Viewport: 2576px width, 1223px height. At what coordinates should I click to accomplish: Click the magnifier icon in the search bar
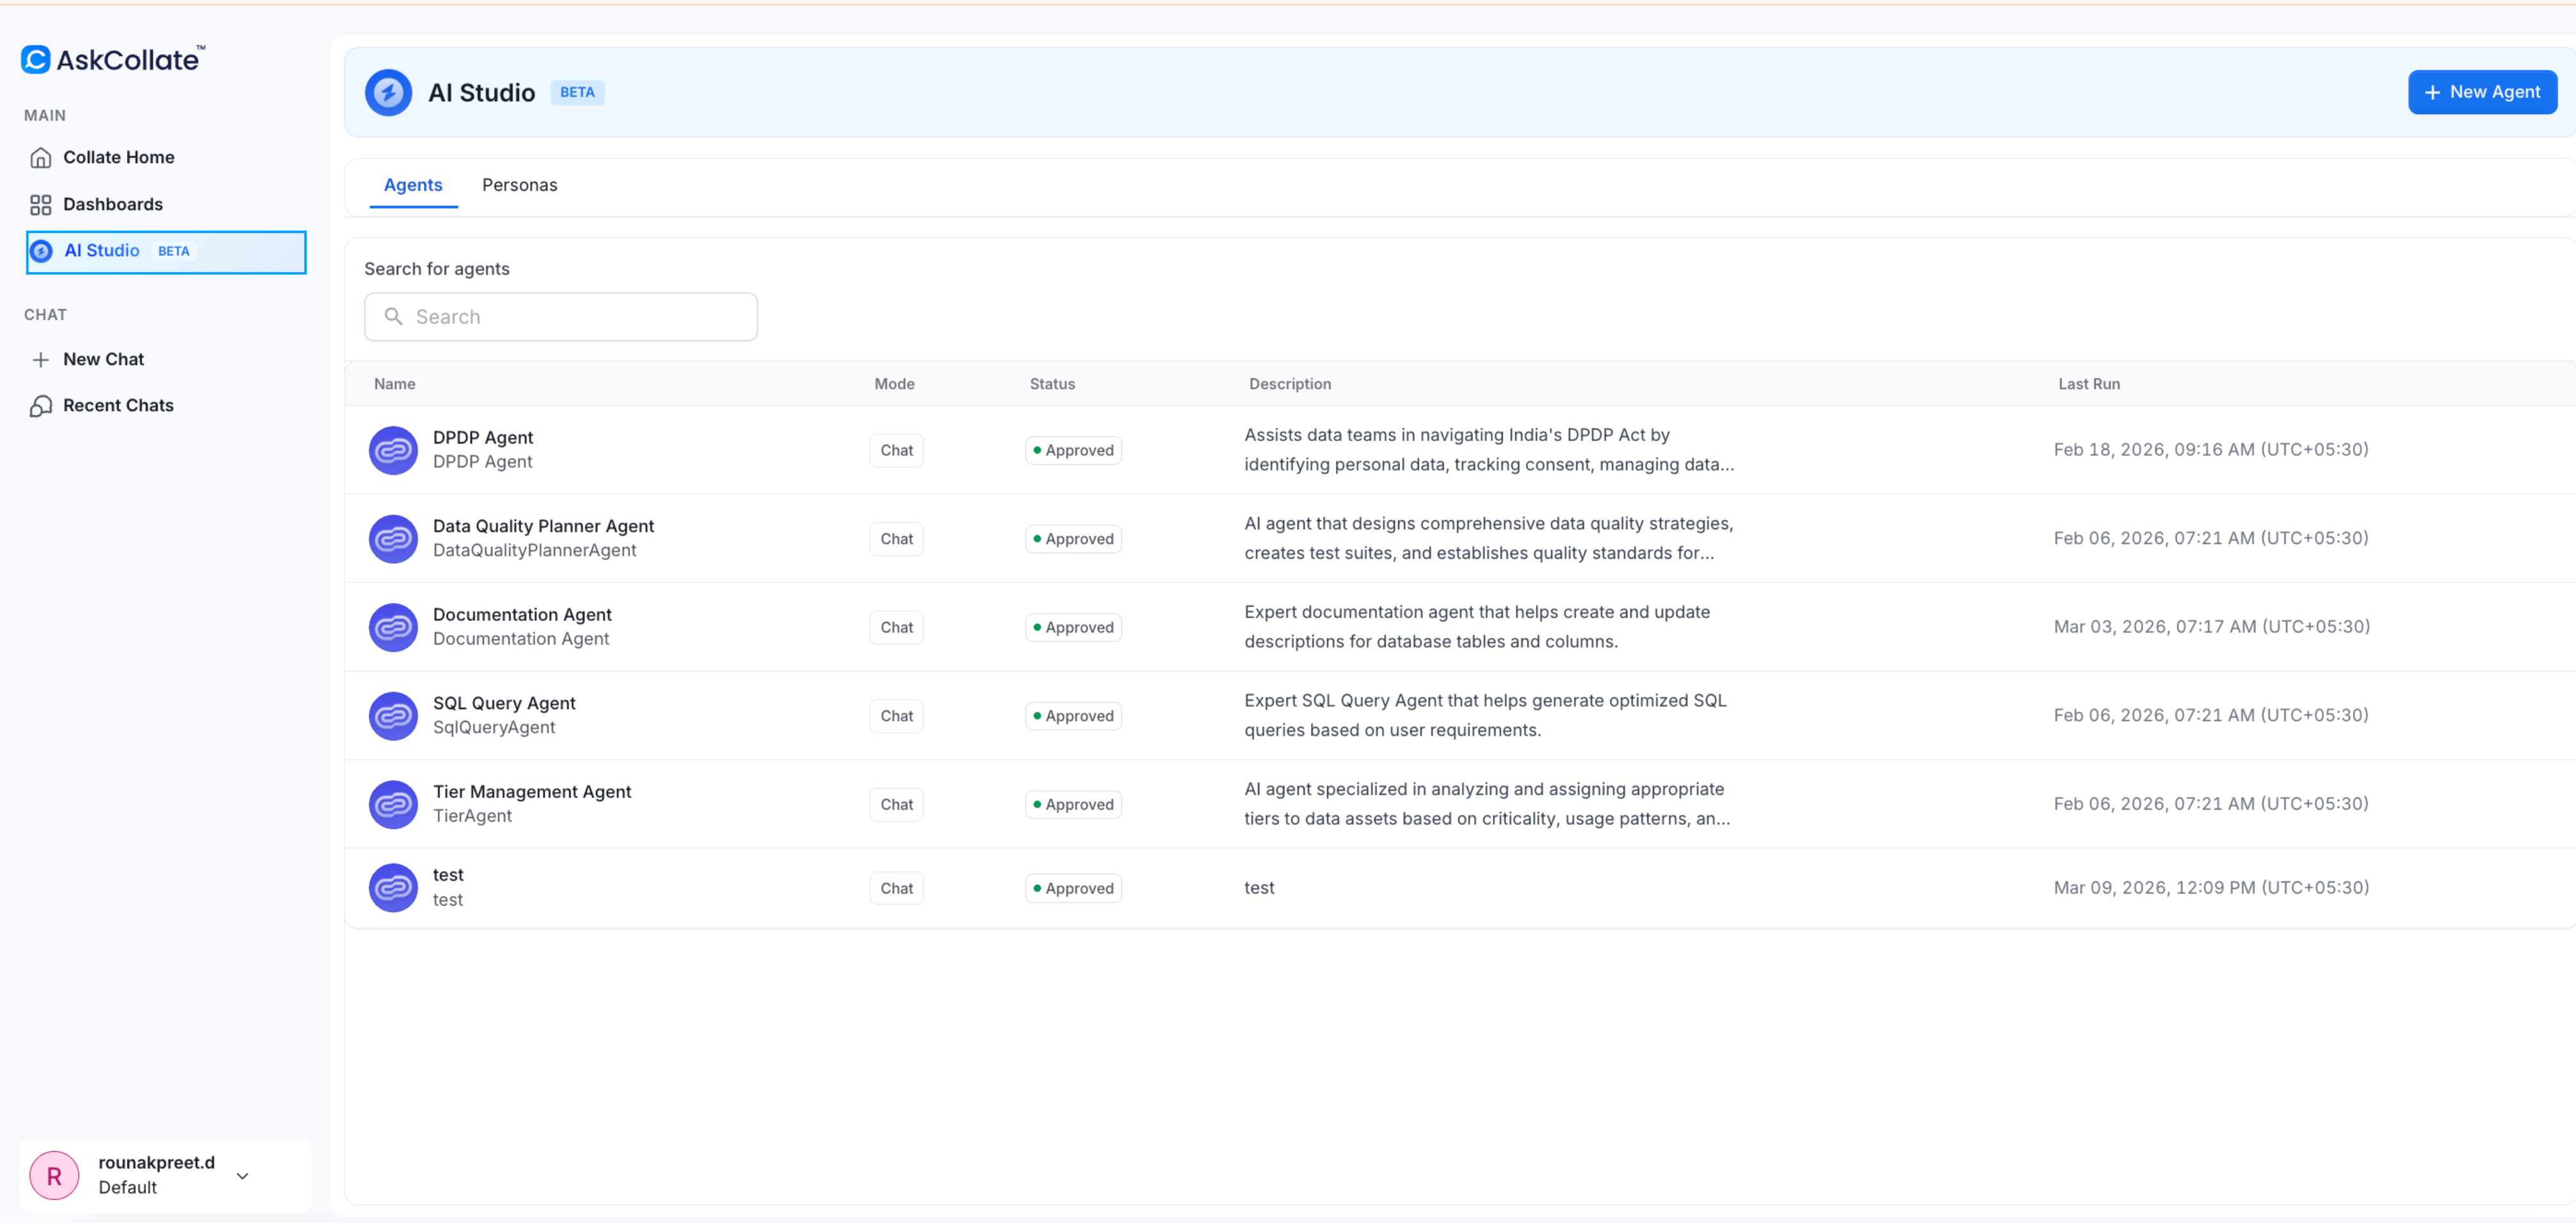click(394, 316)
